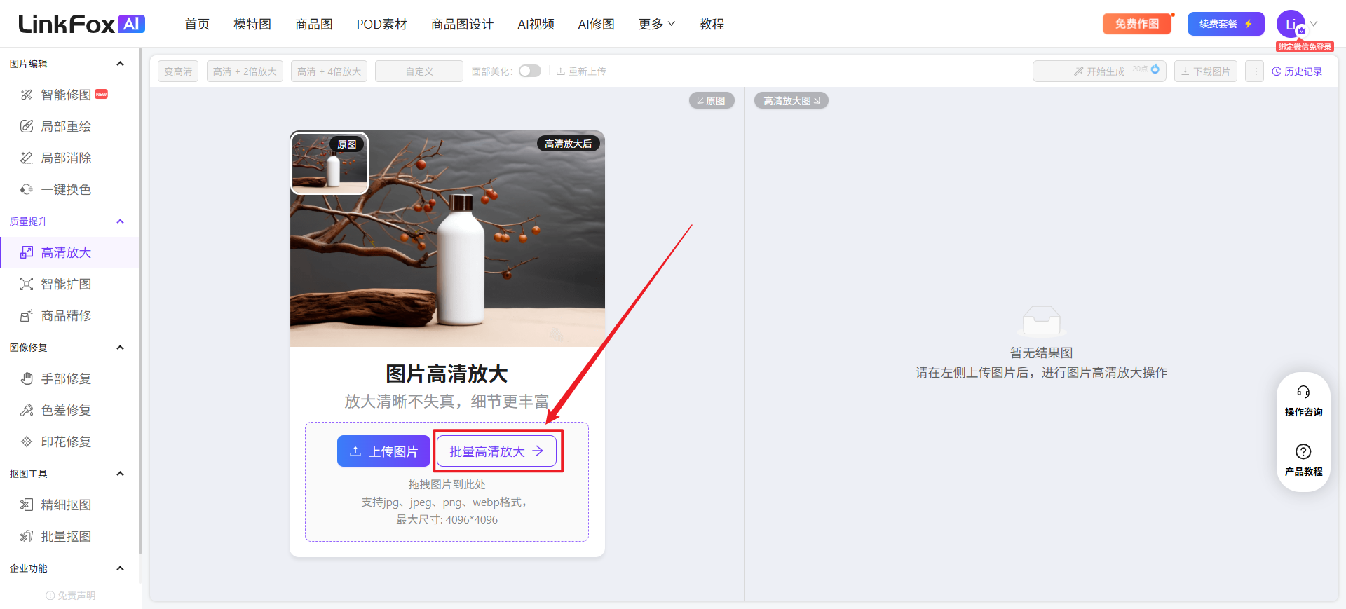Click the 精细抠图 icon

[27, 505]
